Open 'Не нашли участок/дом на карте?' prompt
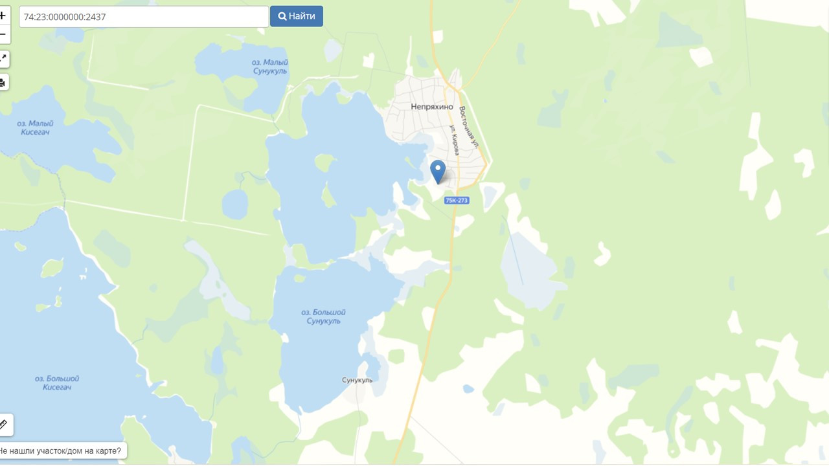Image resolution: width=829 pixels, height=466 pixels. (x=62, y=451)
